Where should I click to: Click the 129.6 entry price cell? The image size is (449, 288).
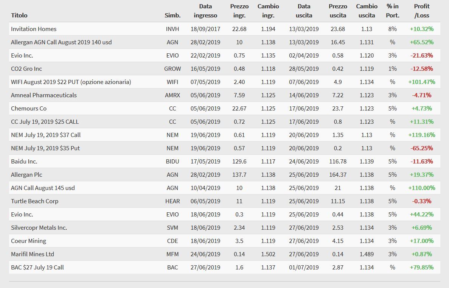click(239, 161)
